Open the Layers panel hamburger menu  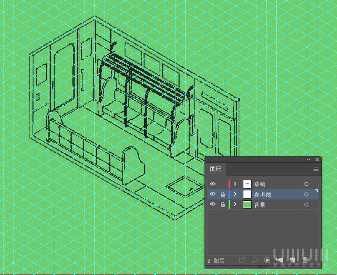click(x=316, y=169)
